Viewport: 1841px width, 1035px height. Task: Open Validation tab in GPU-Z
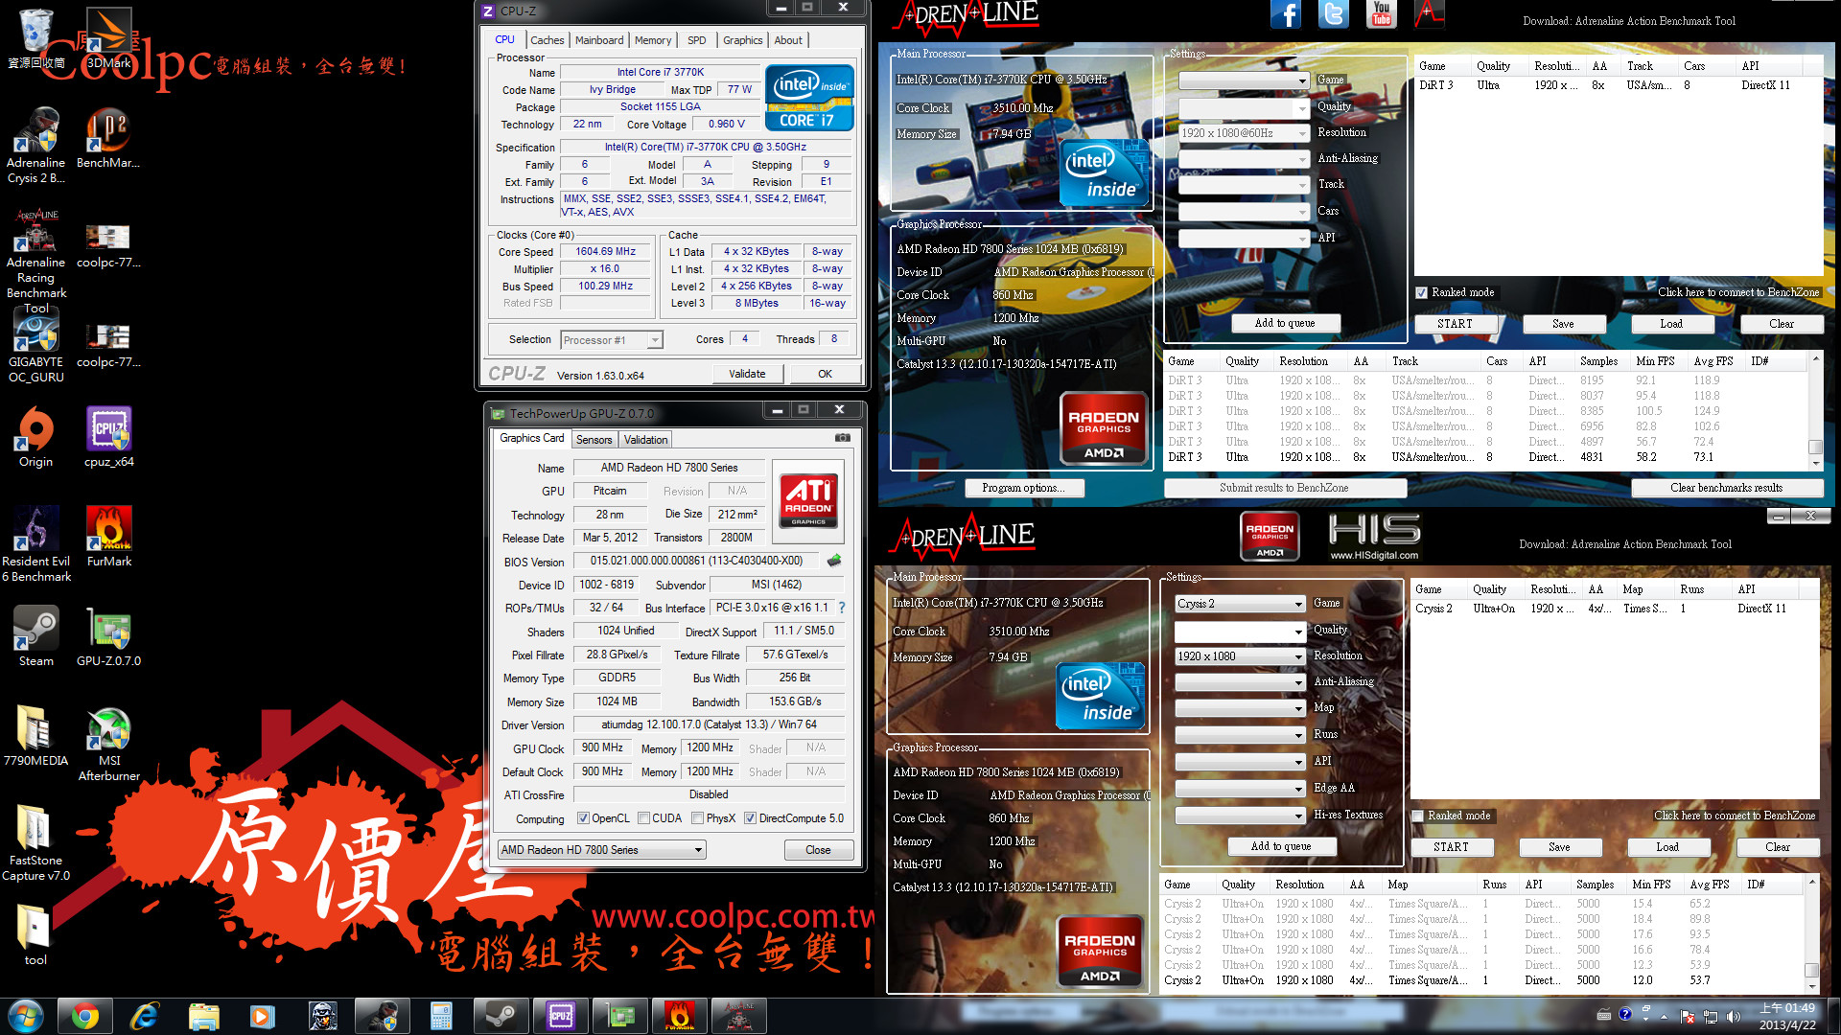(645, 440)
